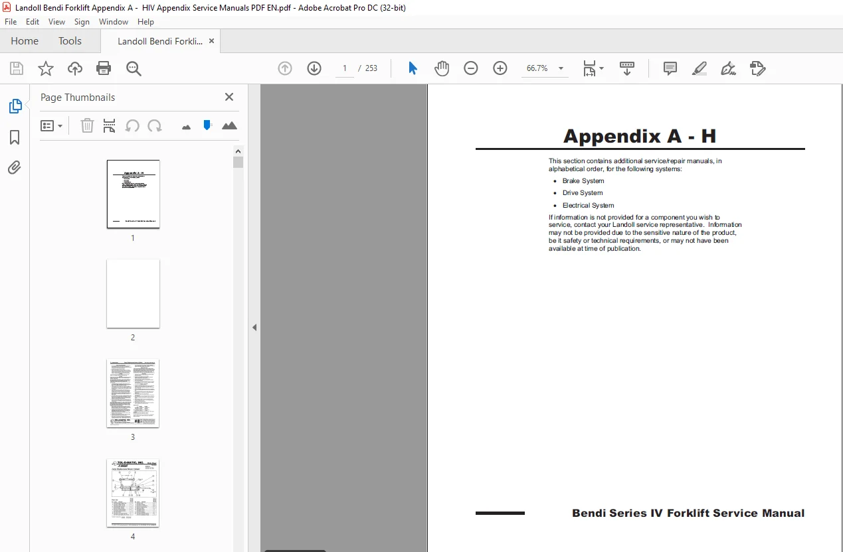Delete selected pages with trash icon
The image size is (843, 552).
point(87,125)
